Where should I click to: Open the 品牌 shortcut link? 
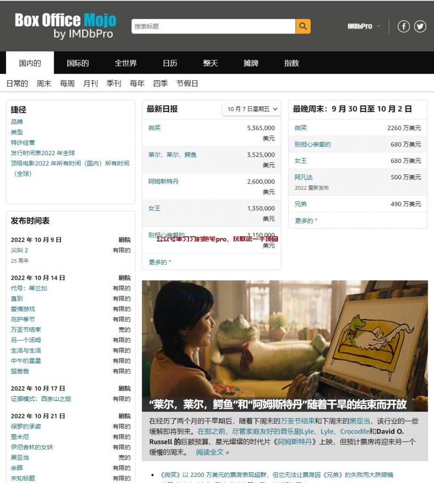click(x=17, y=122)
